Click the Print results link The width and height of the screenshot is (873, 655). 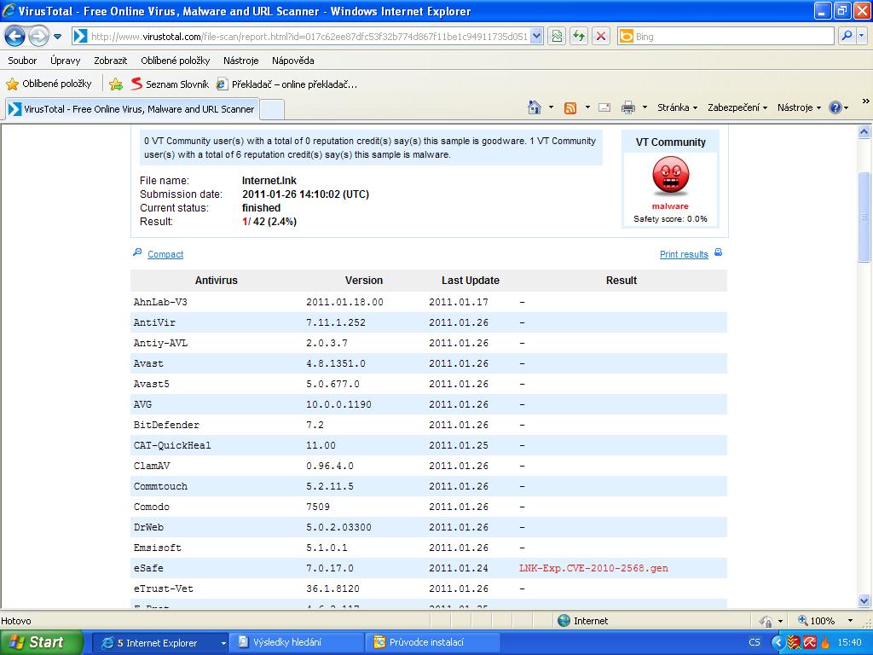[x=684, y=254]
